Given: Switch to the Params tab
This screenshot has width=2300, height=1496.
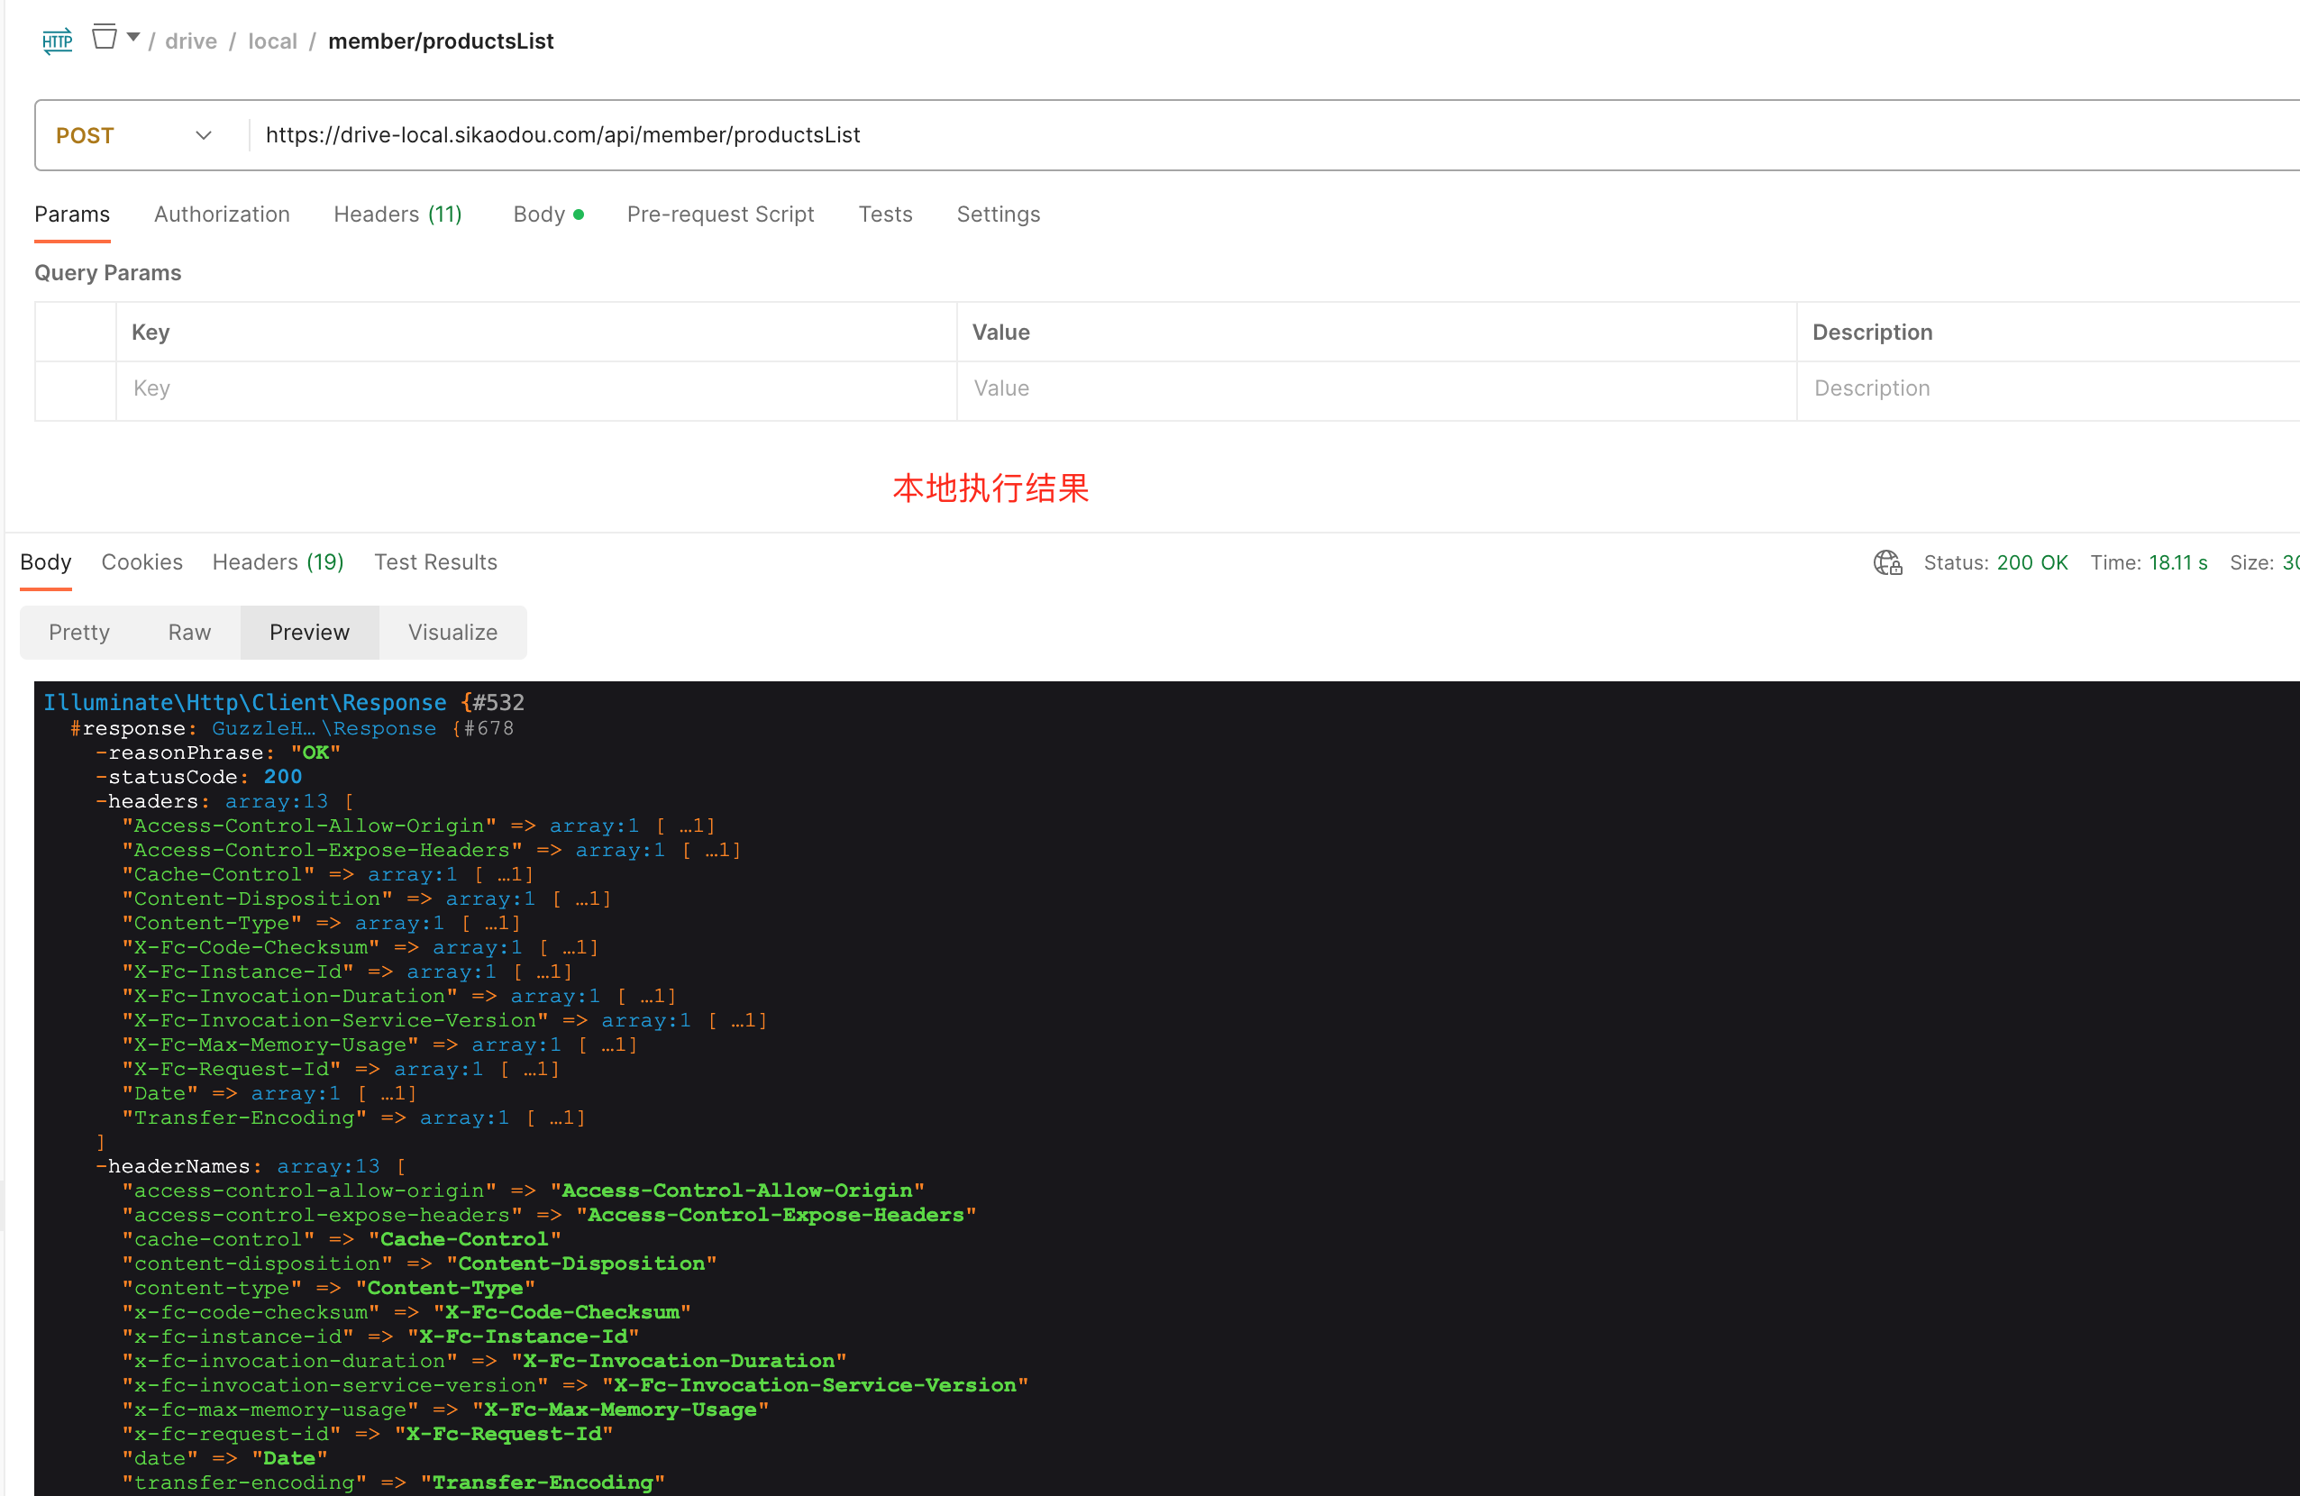Looking at the screenshot, I should (72, 214).
